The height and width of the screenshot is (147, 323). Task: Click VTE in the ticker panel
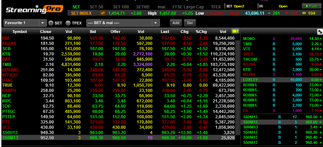pyautogui.click(x=247, y=49)
